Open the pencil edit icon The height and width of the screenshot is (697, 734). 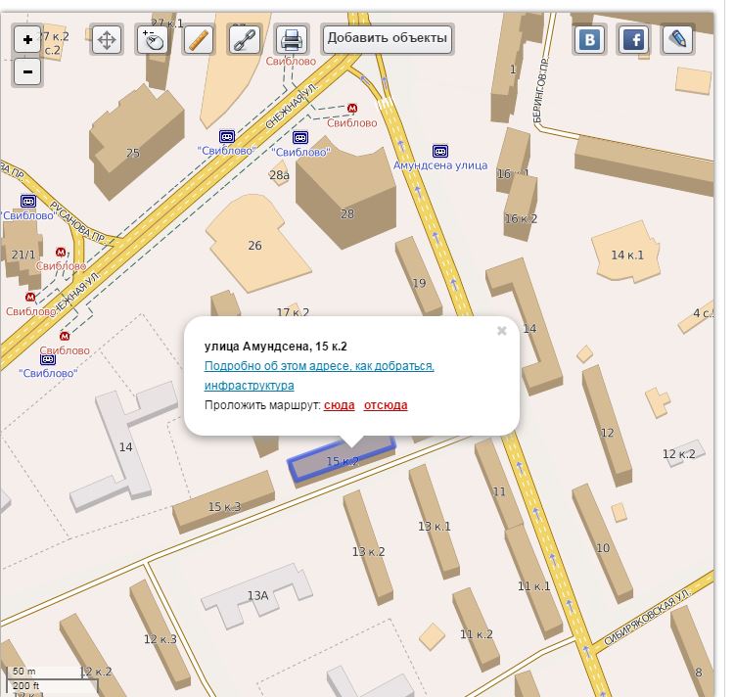[x=678, y=39]
